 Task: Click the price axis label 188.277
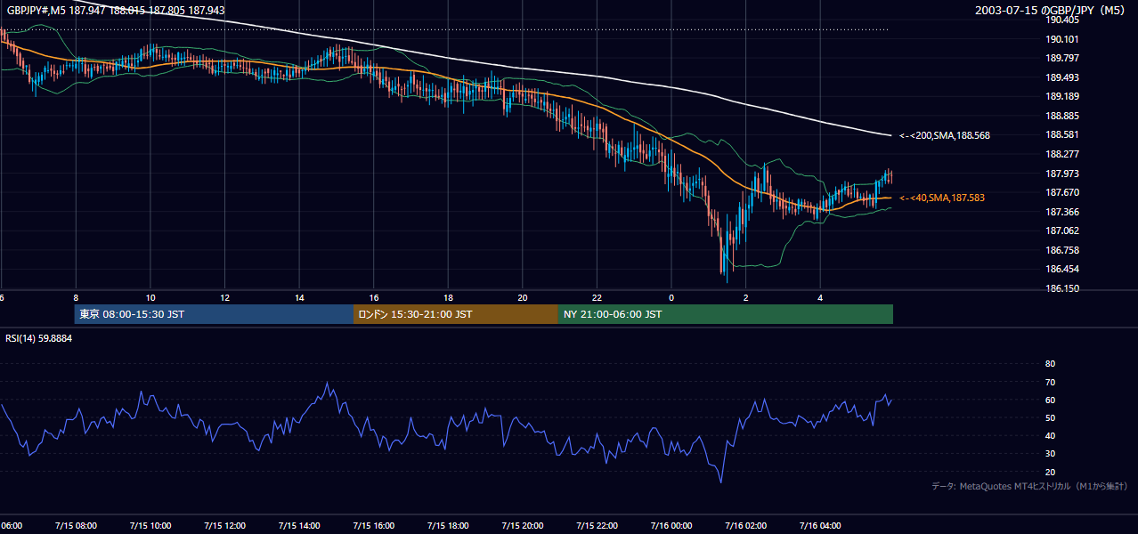[x=1063, y=154]
